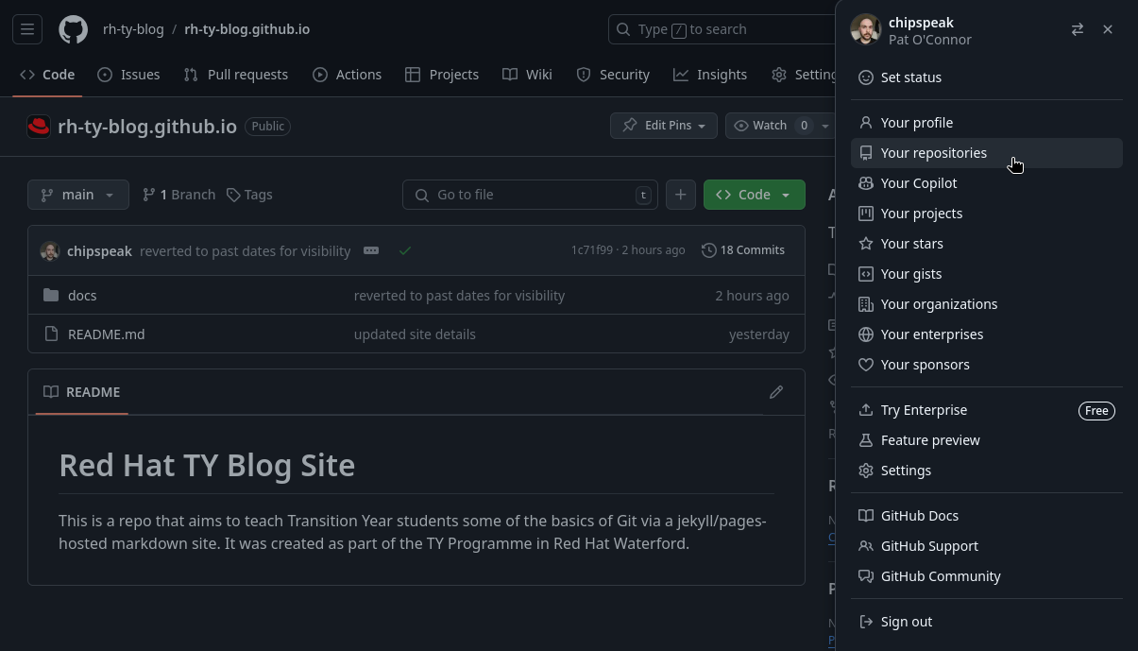
Task: Click the pencil icon to edit README
Action: point(775,392)
